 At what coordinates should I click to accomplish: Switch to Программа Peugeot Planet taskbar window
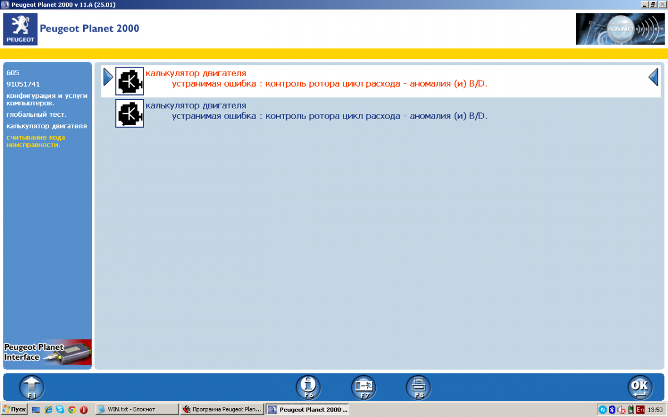click(x=222, y=409)
